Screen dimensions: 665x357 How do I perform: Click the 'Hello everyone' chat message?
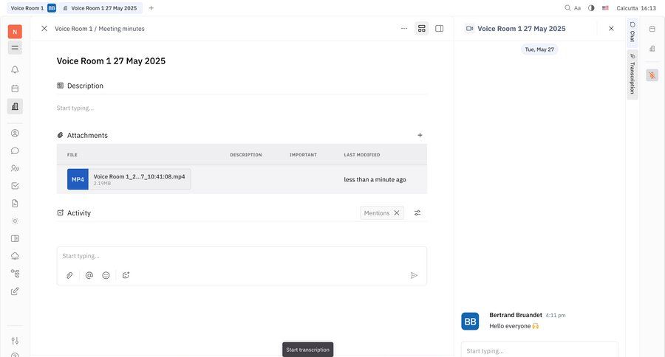pos(514,326)
